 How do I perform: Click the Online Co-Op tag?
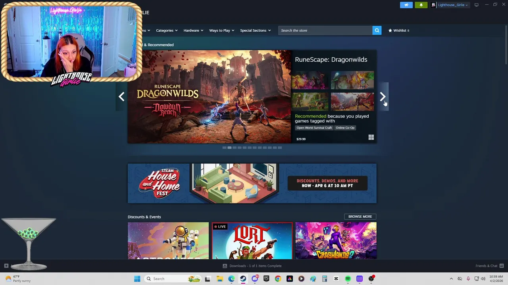[x=345, y=128]
